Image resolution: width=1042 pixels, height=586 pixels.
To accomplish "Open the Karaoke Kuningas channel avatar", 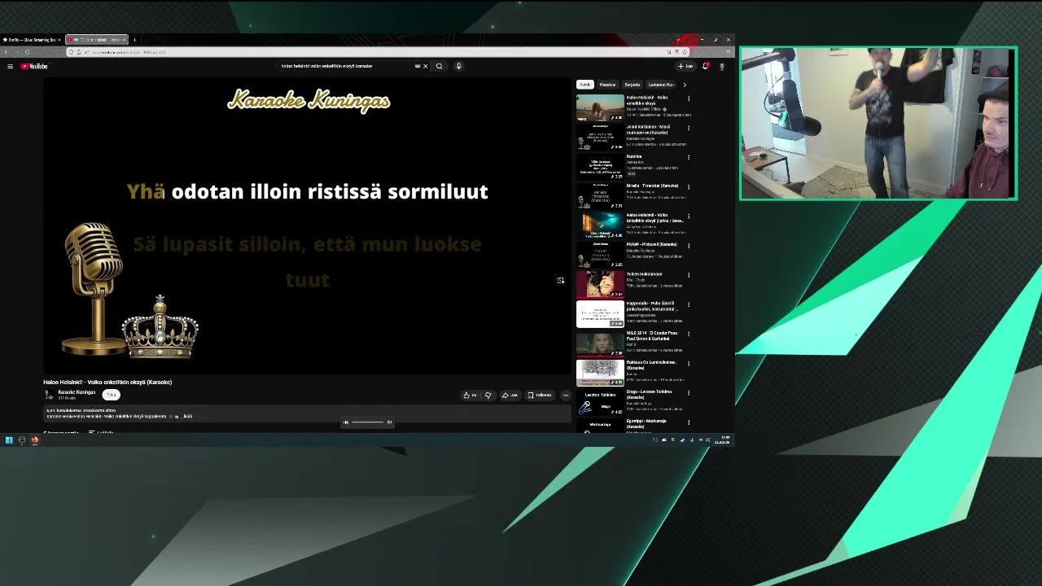I will point(49,395).
